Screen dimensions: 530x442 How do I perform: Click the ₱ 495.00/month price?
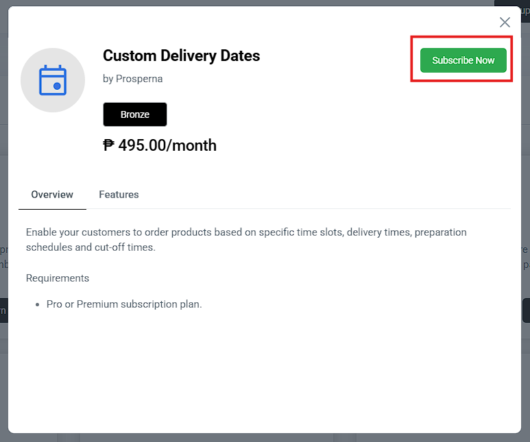tap(160, 145)
